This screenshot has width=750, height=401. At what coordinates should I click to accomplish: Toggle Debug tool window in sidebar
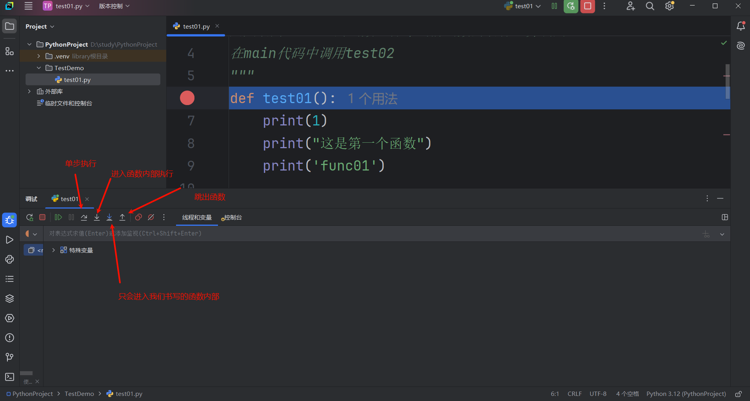point(9,220)
